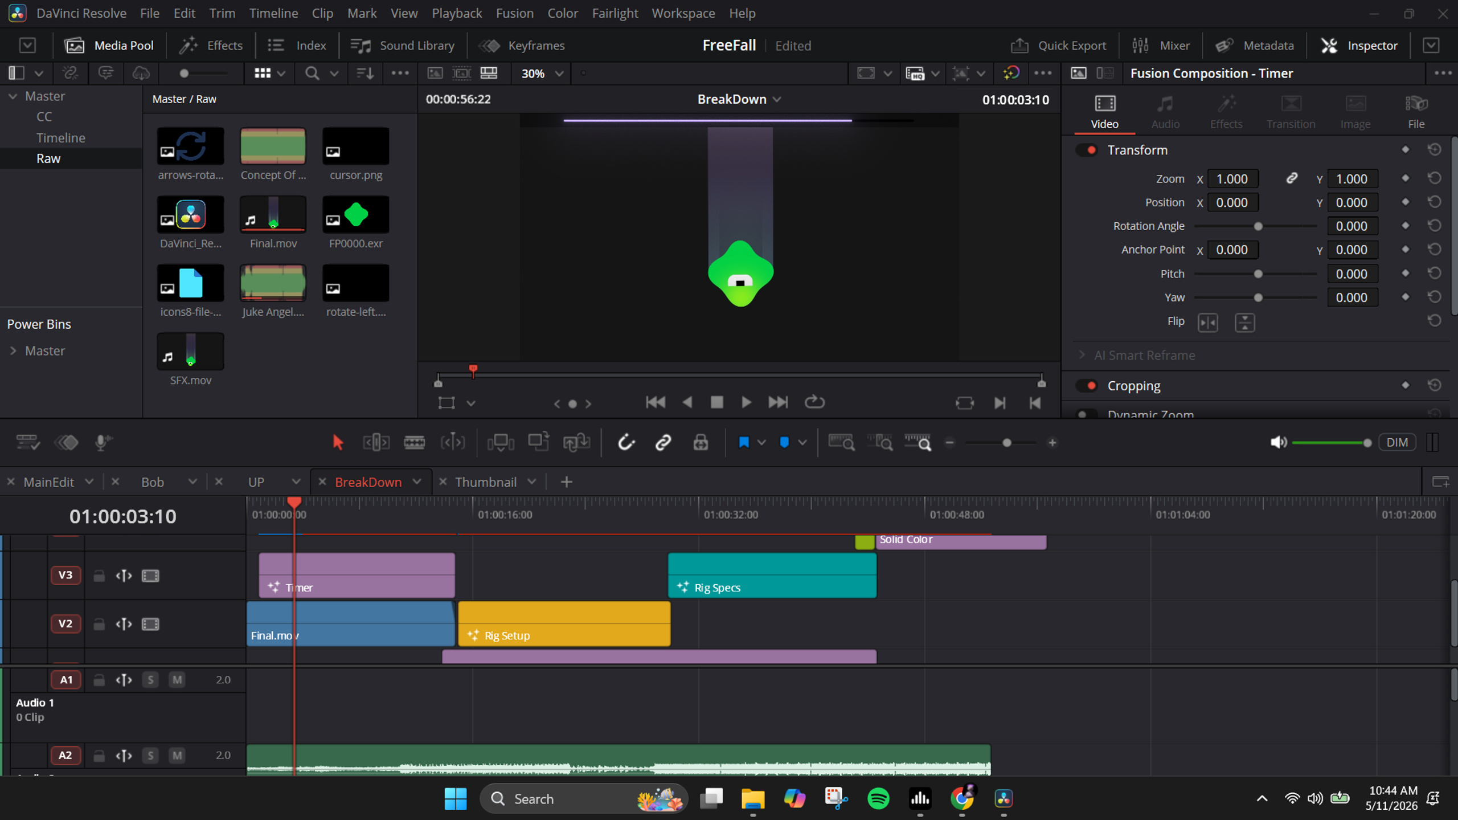The image size is (1458, 820).
Task: Click the Play forward button
Action: coord(746,402)
